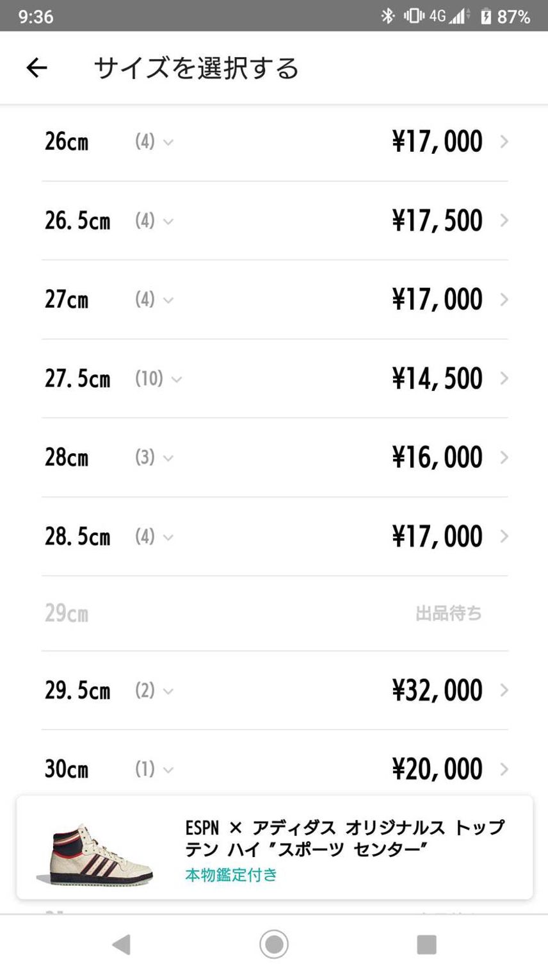Choose the ¥16,000 price for 28cm
The image size is (548, 975).
click(x=437, y=458)
